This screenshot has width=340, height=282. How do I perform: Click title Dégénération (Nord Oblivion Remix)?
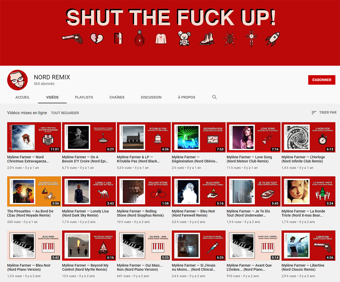[195, 159]
